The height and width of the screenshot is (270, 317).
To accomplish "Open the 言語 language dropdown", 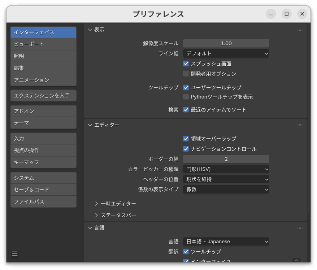I will [226, 242].
